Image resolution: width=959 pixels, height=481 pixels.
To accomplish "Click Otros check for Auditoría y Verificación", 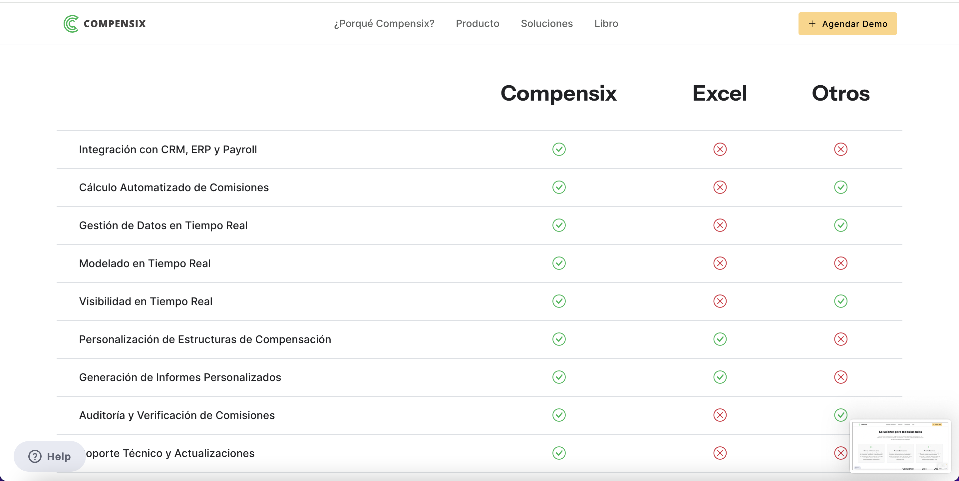I will click(x=840, y=415).
